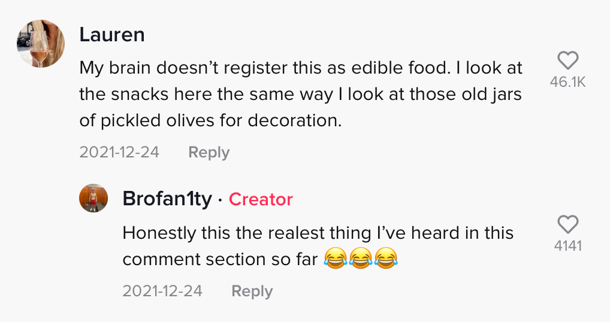610x322 pixels.
Task: Click the 'comment section so far' text
Action: coord(220,260)
